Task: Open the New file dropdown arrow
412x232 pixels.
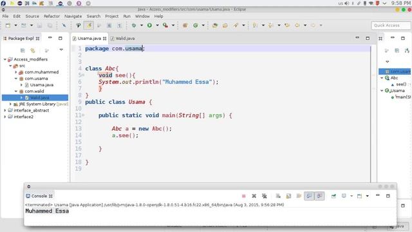Action: click(15, 25)
